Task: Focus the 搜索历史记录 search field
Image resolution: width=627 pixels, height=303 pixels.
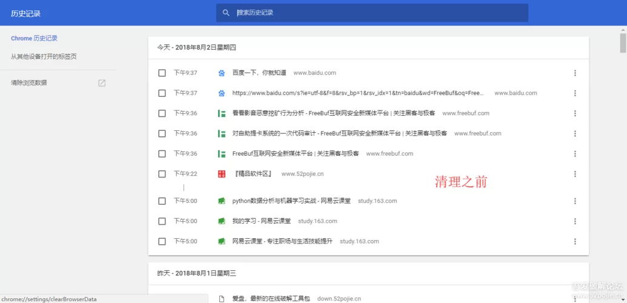Action: (x=372, y=13)
